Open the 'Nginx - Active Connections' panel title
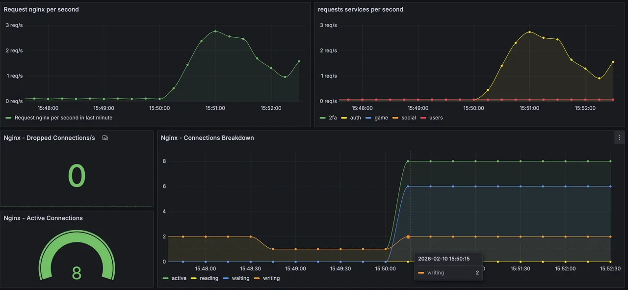 (x=43, y=218)
